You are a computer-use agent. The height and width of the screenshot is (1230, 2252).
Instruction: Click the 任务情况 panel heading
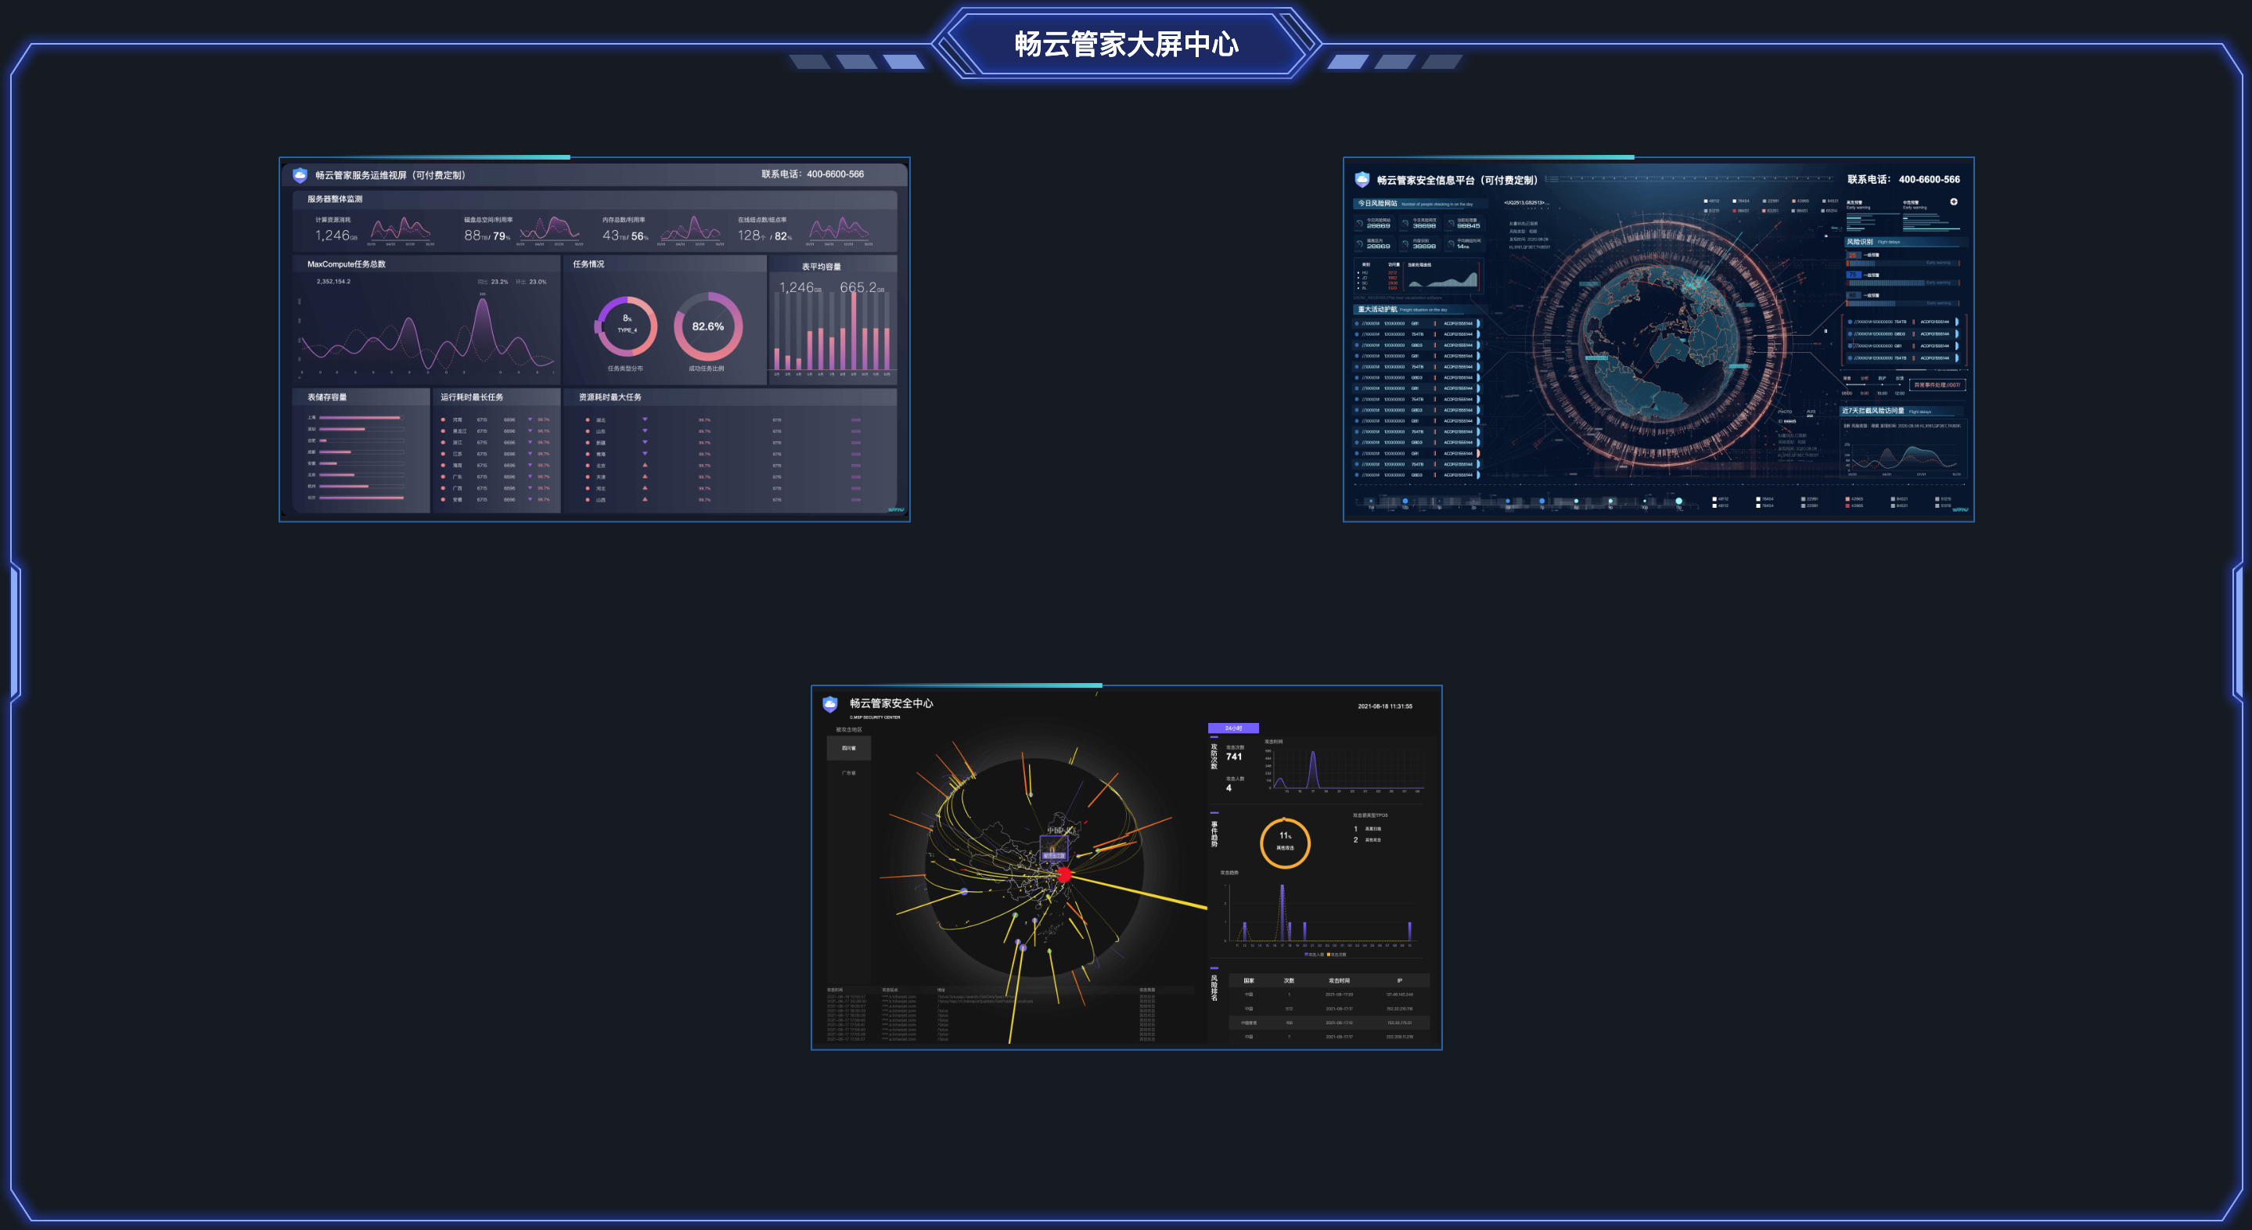tap(588, 264)
